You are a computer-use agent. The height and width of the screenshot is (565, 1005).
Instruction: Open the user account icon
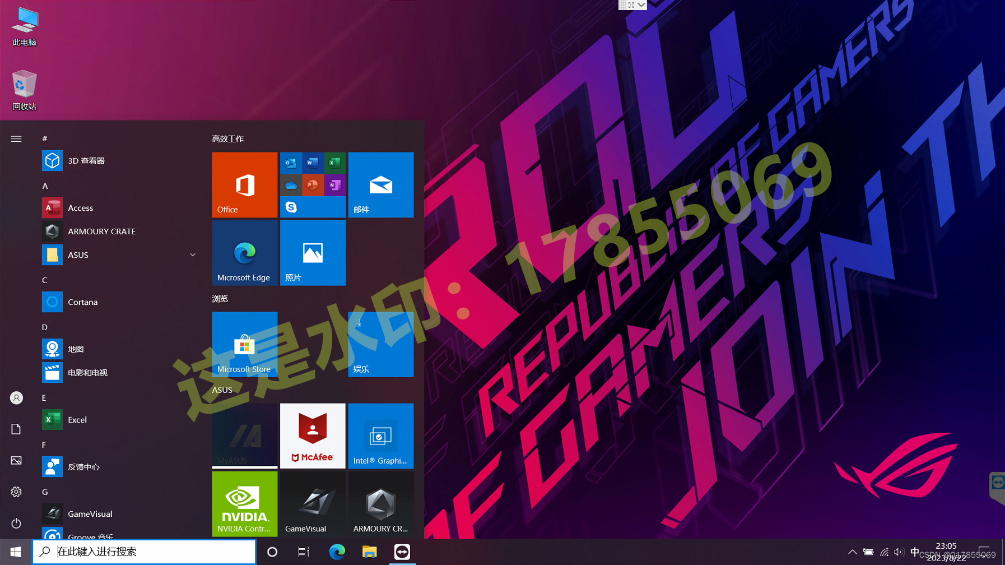(16, 398)
